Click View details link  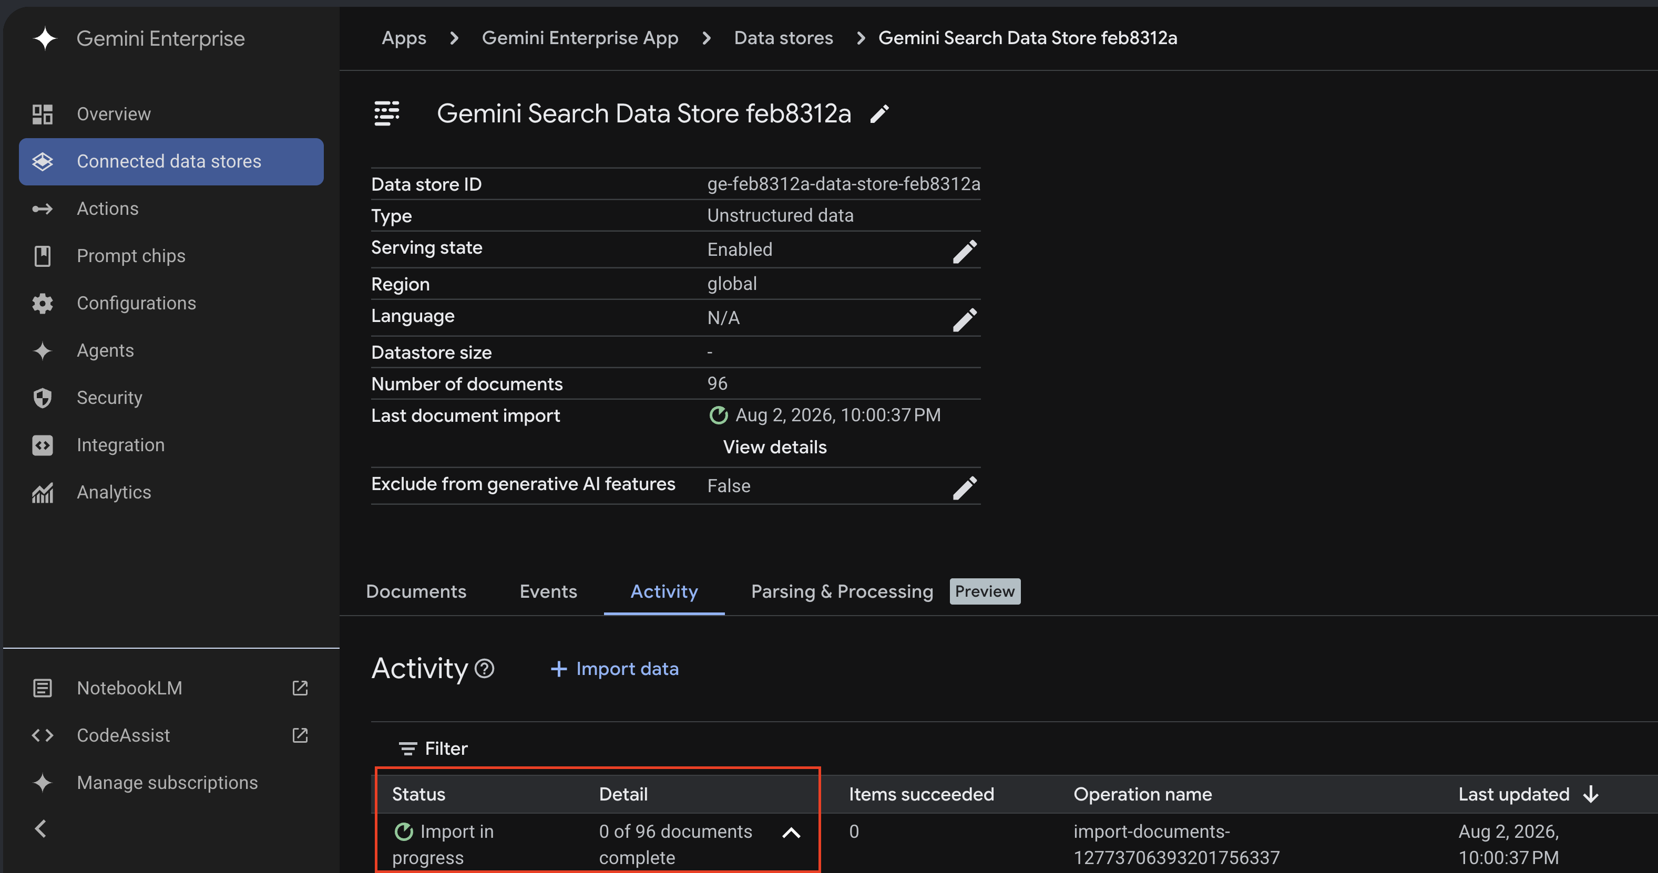[775, 447]
